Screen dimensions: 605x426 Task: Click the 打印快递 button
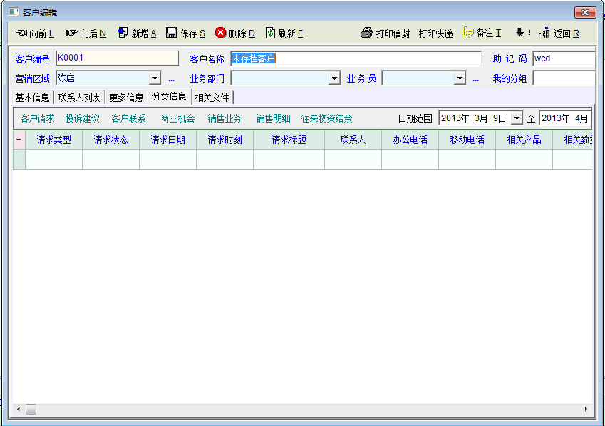click(x=435, y=33)
